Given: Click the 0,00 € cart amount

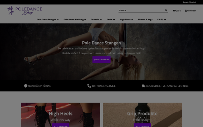Looking at the screenshot, I should tap(178, 10).
